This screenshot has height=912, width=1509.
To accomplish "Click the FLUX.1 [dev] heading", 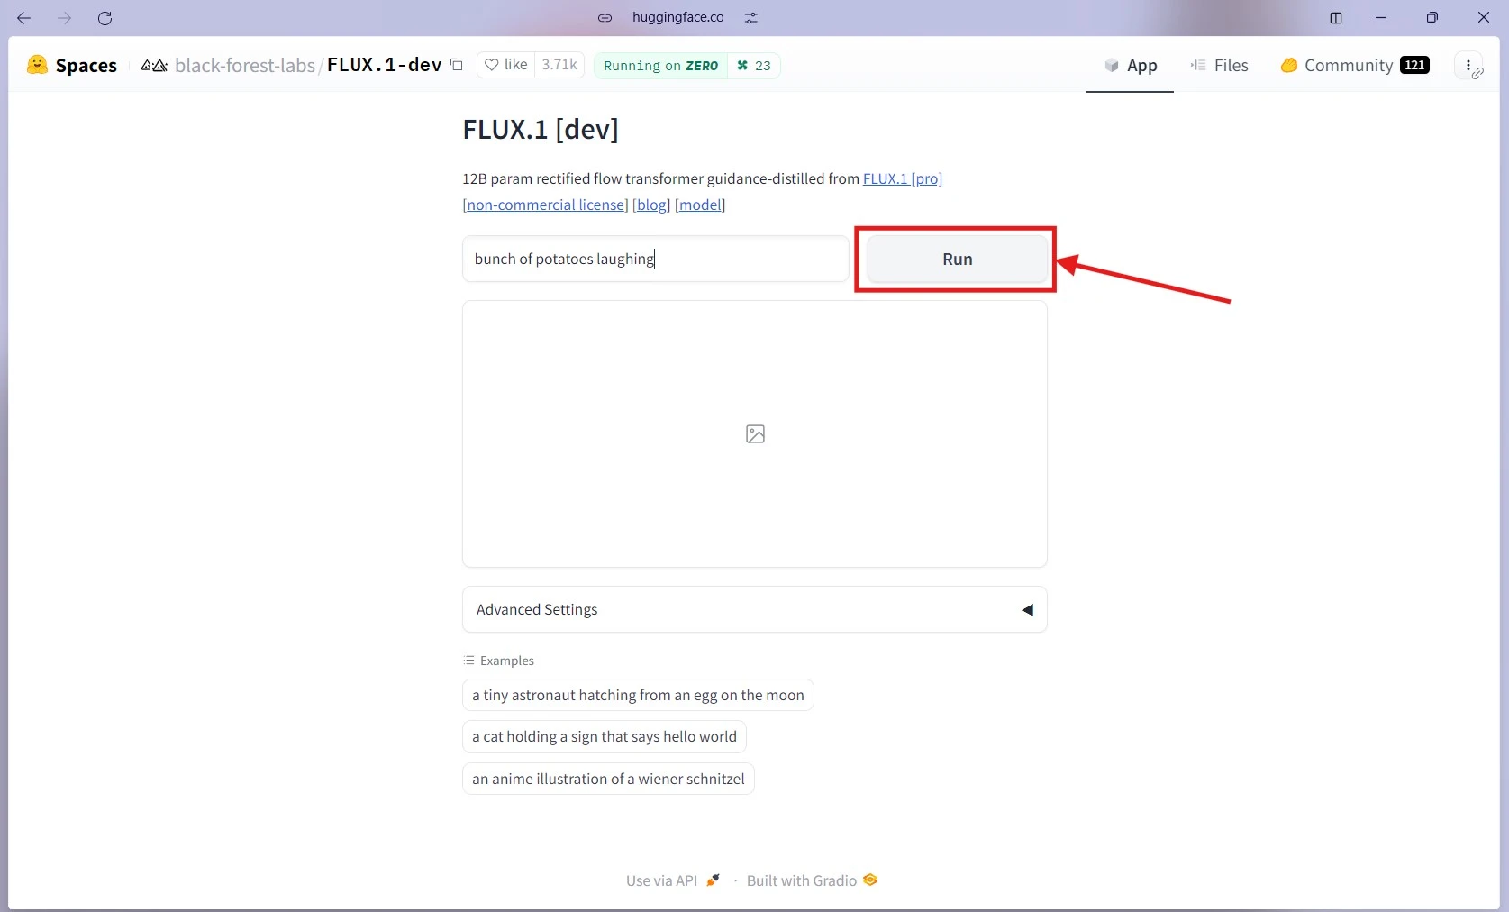I will pos(541,130).
